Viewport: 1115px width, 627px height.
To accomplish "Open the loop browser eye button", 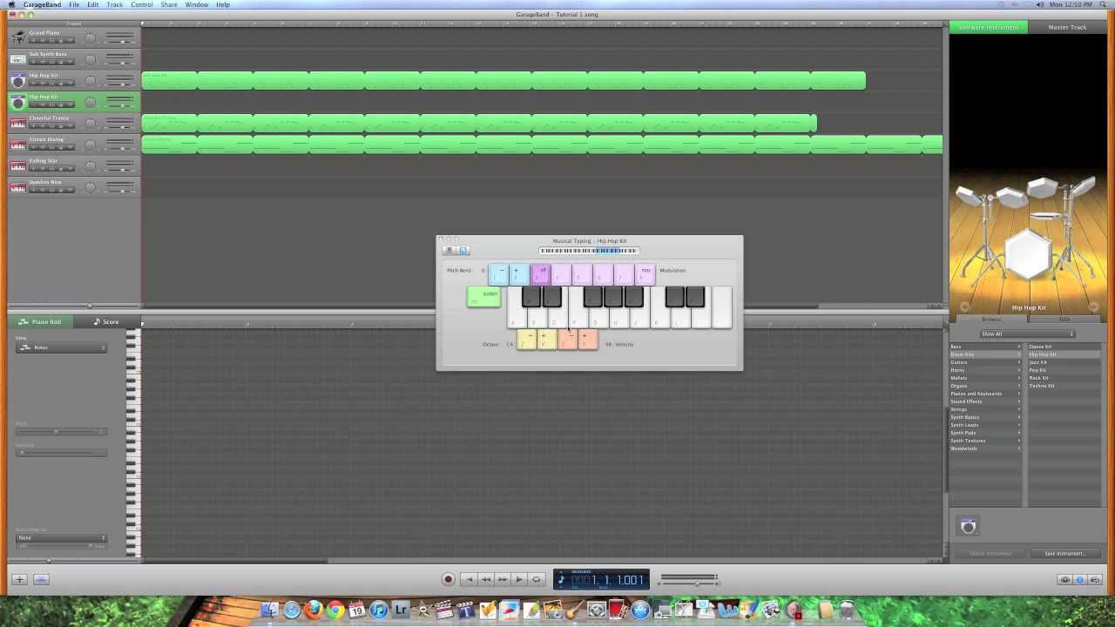I will pos(1064,579).
